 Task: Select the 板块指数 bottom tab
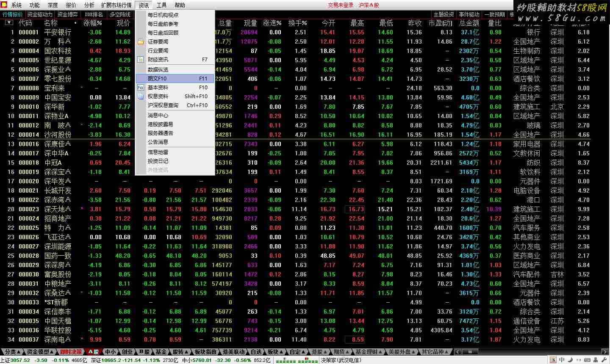pyautogui.click(x=206, y=352)
